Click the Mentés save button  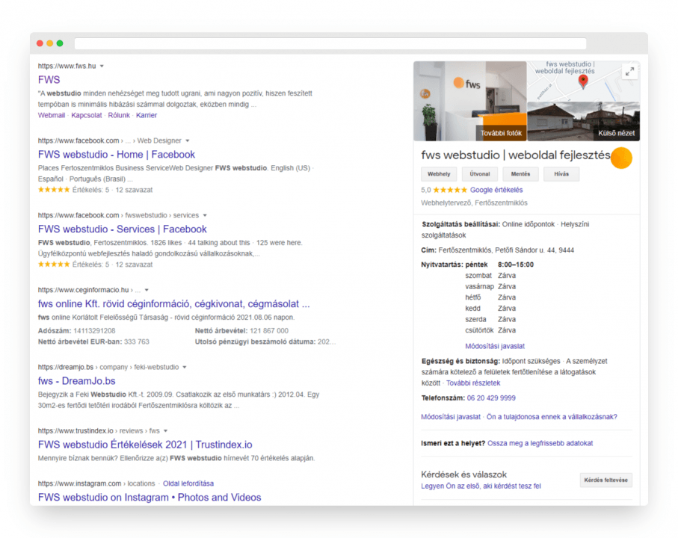click(520, 174)
